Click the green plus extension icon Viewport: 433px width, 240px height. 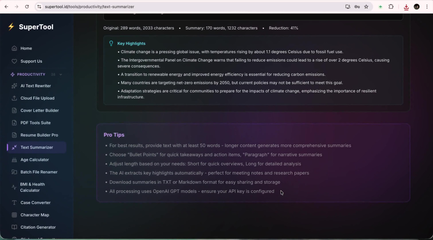click(380, 6)
